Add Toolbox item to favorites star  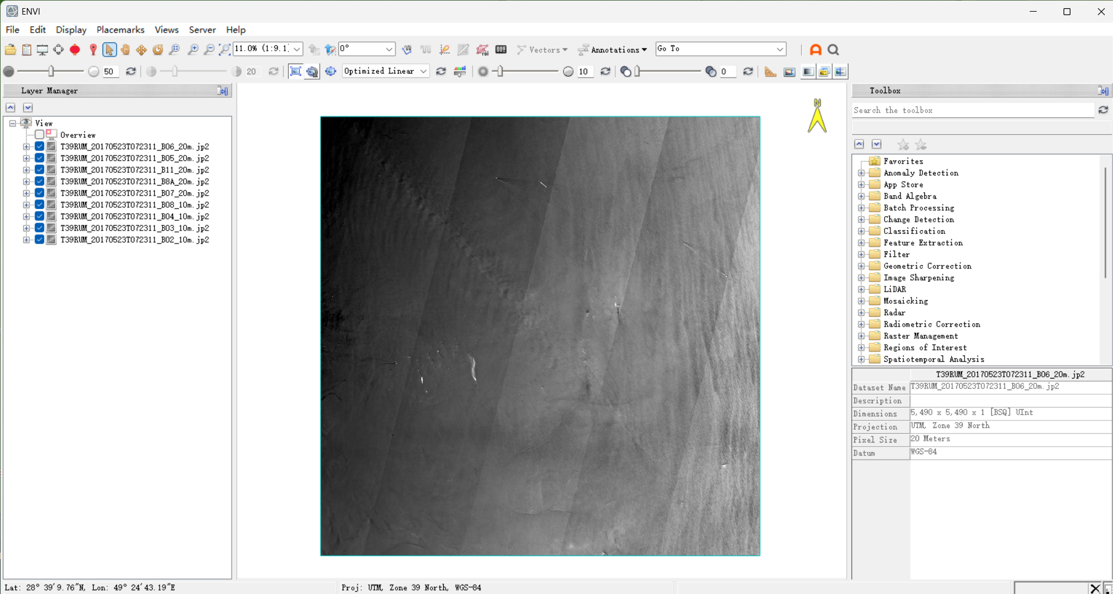point(903,144)
